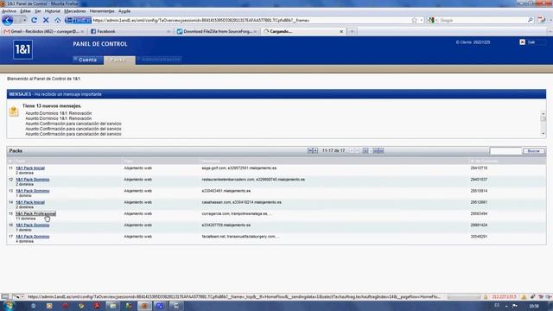Open 1&1 Pack Dominio in row 16
Viewport: 553px width, 311px height.
tap(33, 225)
